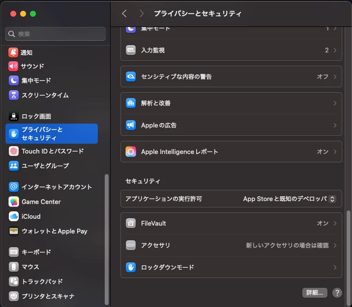Expand Appleの広告 chevron
The height and width of the screenshot is (307, 352).
pos(335,125)
